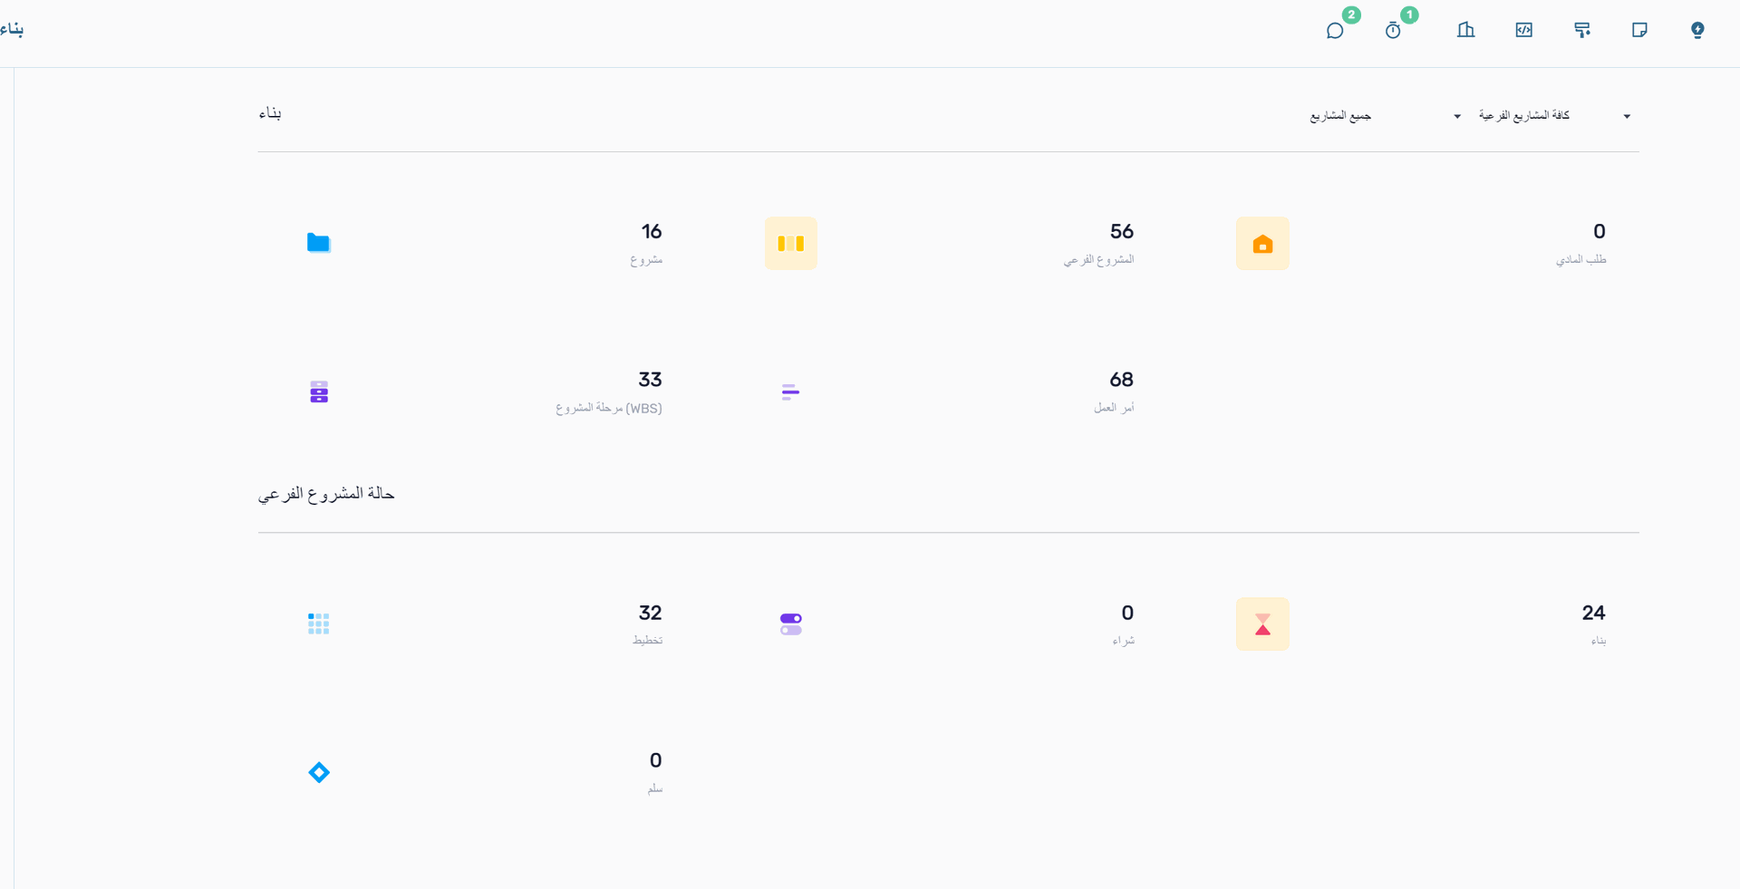1740x889 pixels.
Task: Click the yellow columns sub-project icon
Action: click(790, 244)
